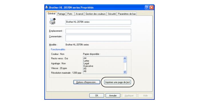Image resolution: width=199 pixels, height=104 pixels.
Task: Close the Propriétés dialog window
Action: pyautogui.click(x=152, y=7)
